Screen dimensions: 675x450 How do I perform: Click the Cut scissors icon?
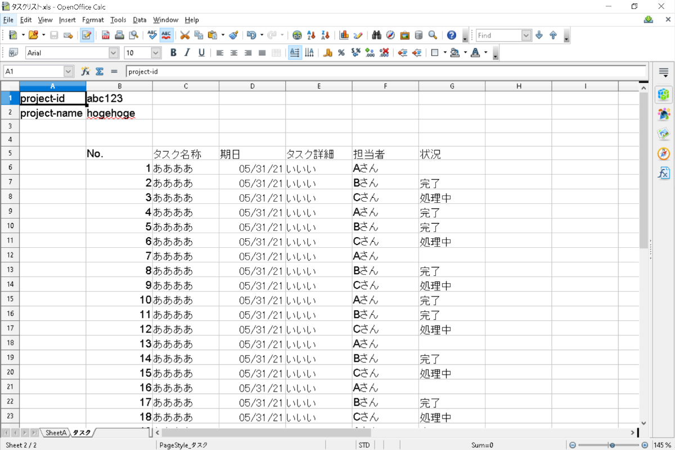184,35
